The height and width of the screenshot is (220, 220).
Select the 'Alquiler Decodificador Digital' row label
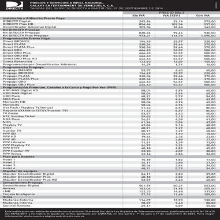tap(28, 174)
